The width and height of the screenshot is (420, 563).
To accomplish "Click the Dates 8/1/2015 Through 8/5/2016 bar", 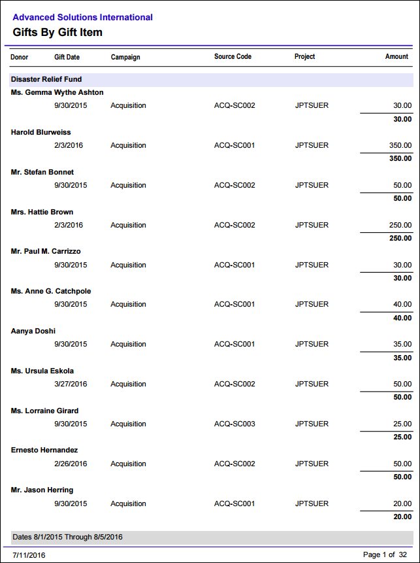I will tap(212, 537).
